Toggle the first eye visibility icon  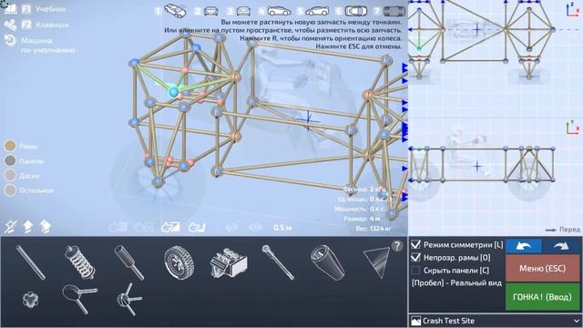click(x=231, y=227)
